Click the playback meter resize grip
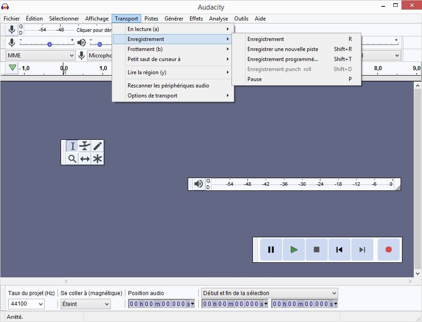Image resolution: width=422 pixels, height=322 pixels. [398, 188]
